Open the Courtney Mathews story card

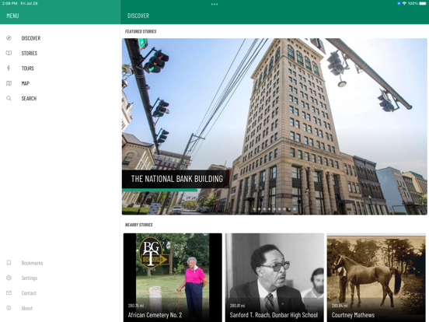pos(376,278)
